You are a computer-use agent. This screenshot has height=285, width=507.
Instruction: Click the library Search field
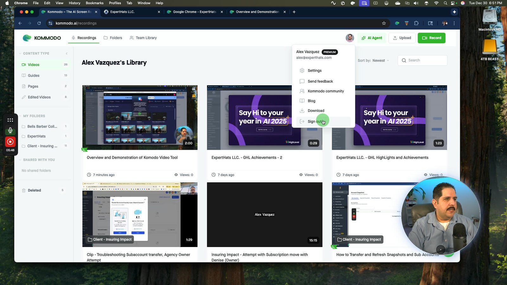pyautogui.click(x=422, y=60)
